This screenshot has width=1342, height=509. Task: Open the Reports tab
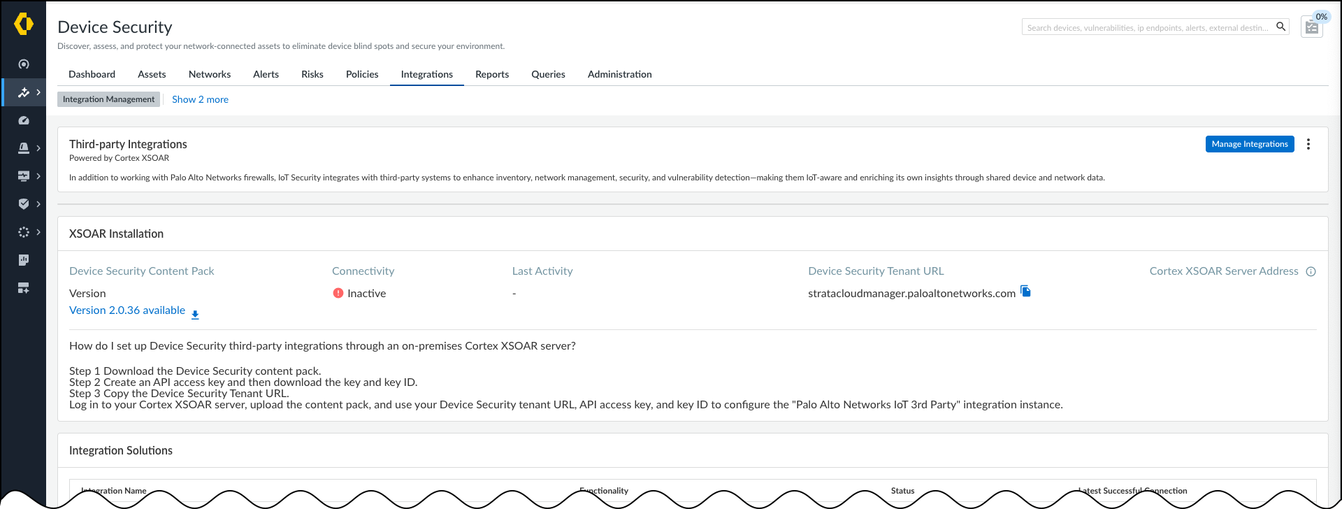click(492, 74)
